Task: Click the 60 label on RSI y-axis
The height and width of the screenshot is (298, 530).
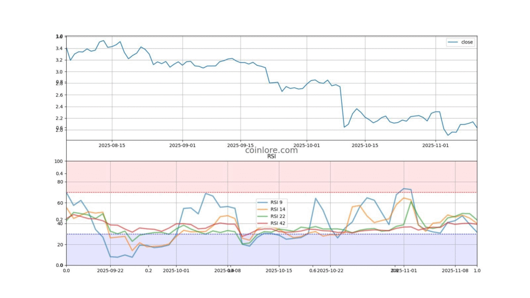Action: point(60,203)
